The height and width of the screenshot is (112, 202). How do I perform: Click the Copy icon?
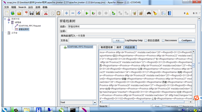[x=52, y=13]
